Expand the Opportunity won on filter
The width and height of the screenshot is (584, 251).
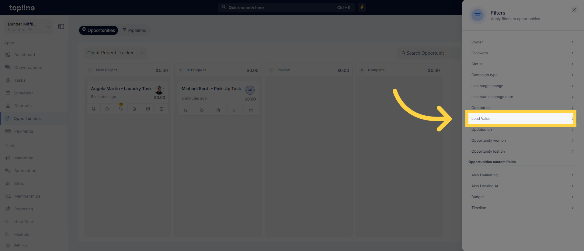(x=522, y=141)
